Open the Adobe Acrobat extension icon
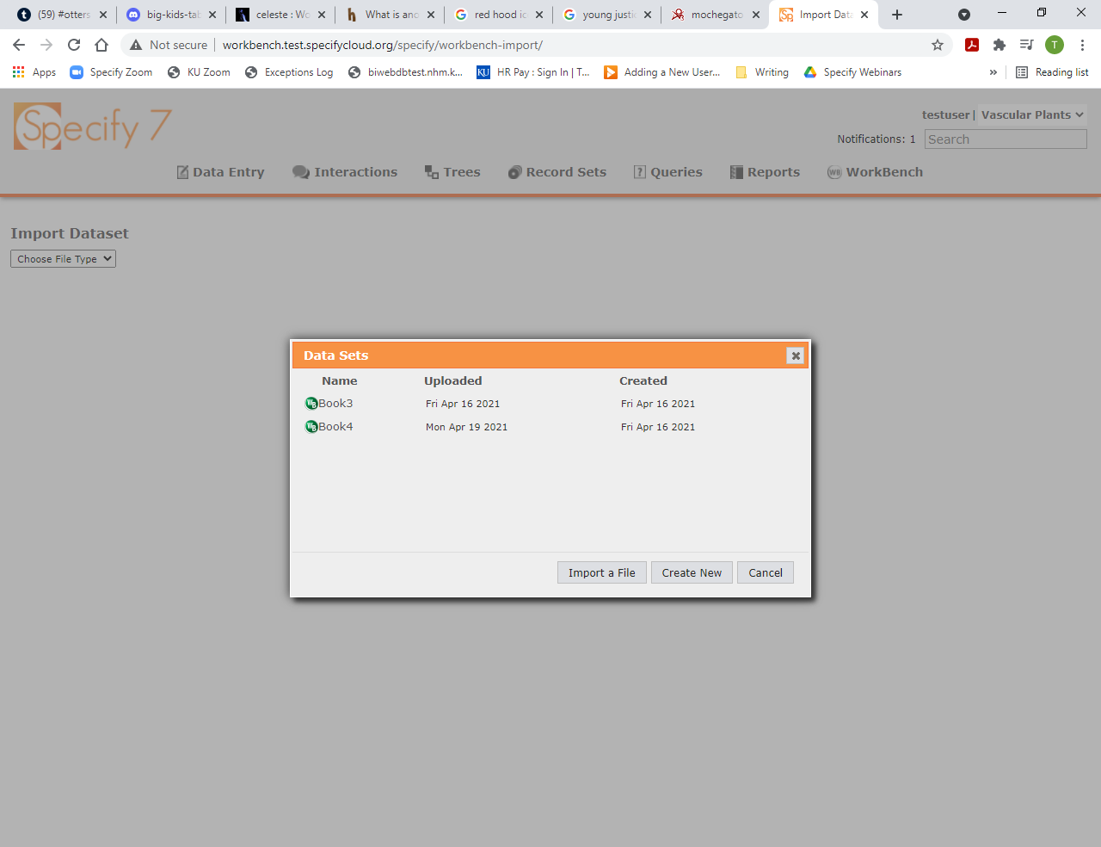This screenshot has width=1101, height=847. coord(971,45)
